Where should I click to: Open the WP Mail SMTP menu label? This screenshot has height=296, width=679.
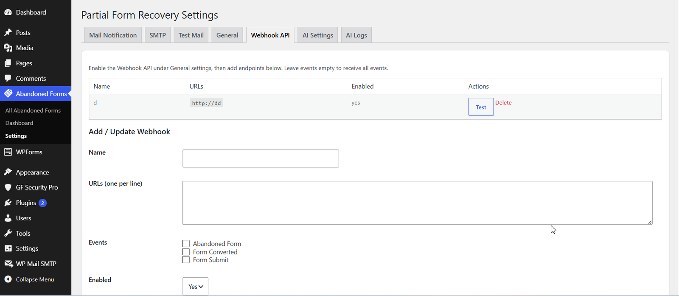point(36,264)
